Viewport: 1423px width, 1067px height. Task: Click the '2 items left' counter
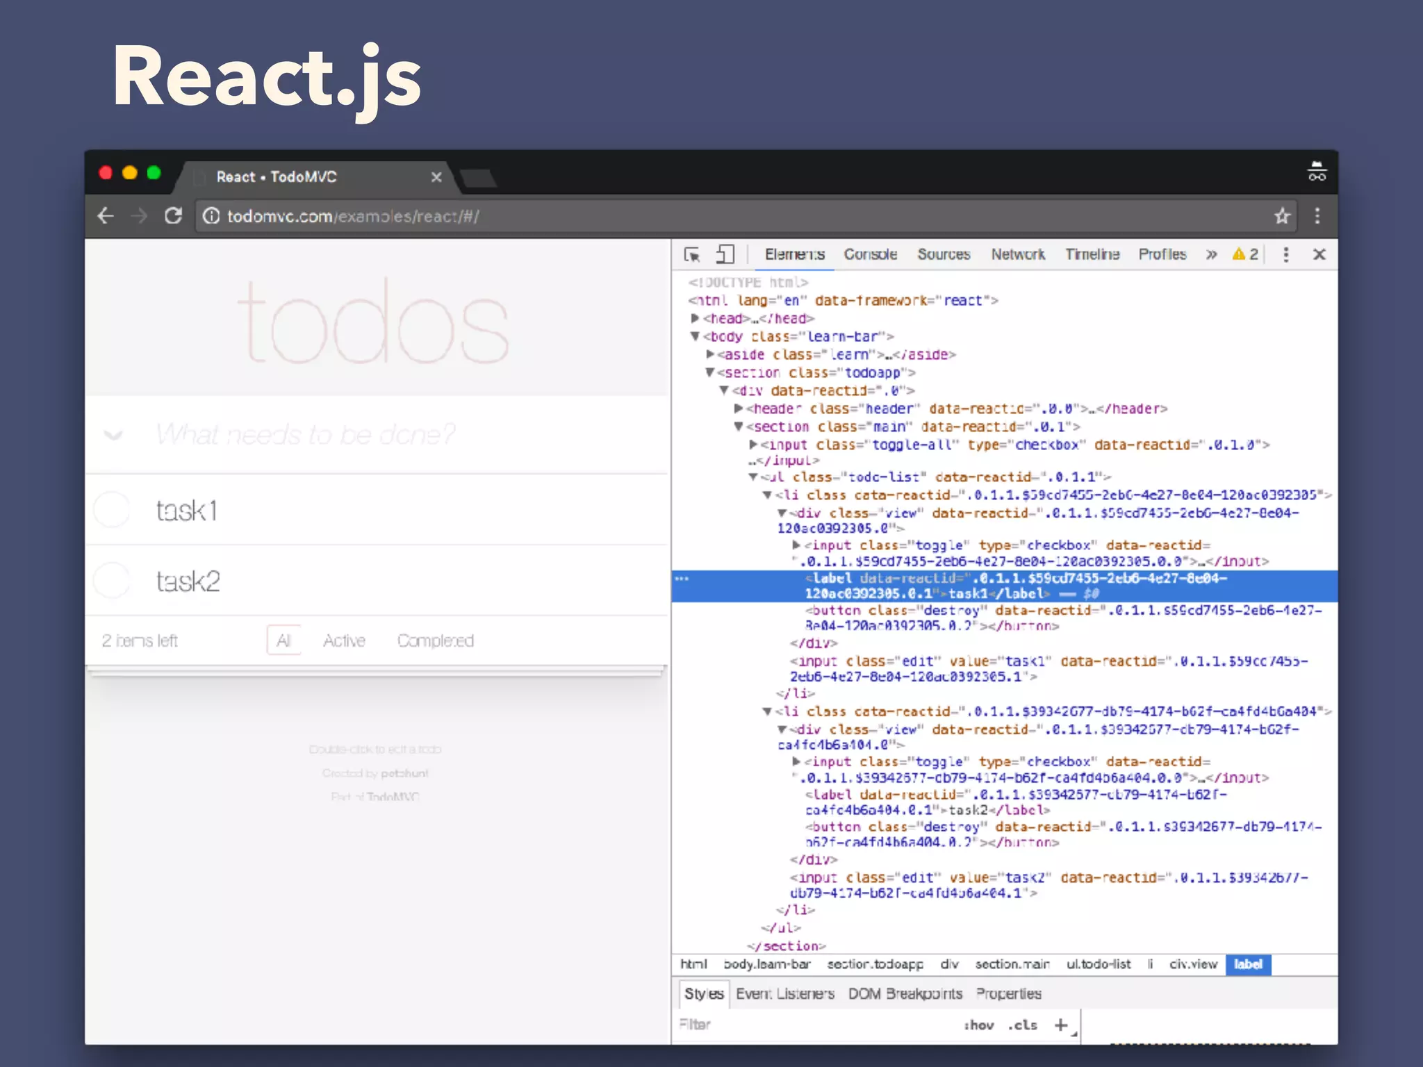click(x=140, y=640)
